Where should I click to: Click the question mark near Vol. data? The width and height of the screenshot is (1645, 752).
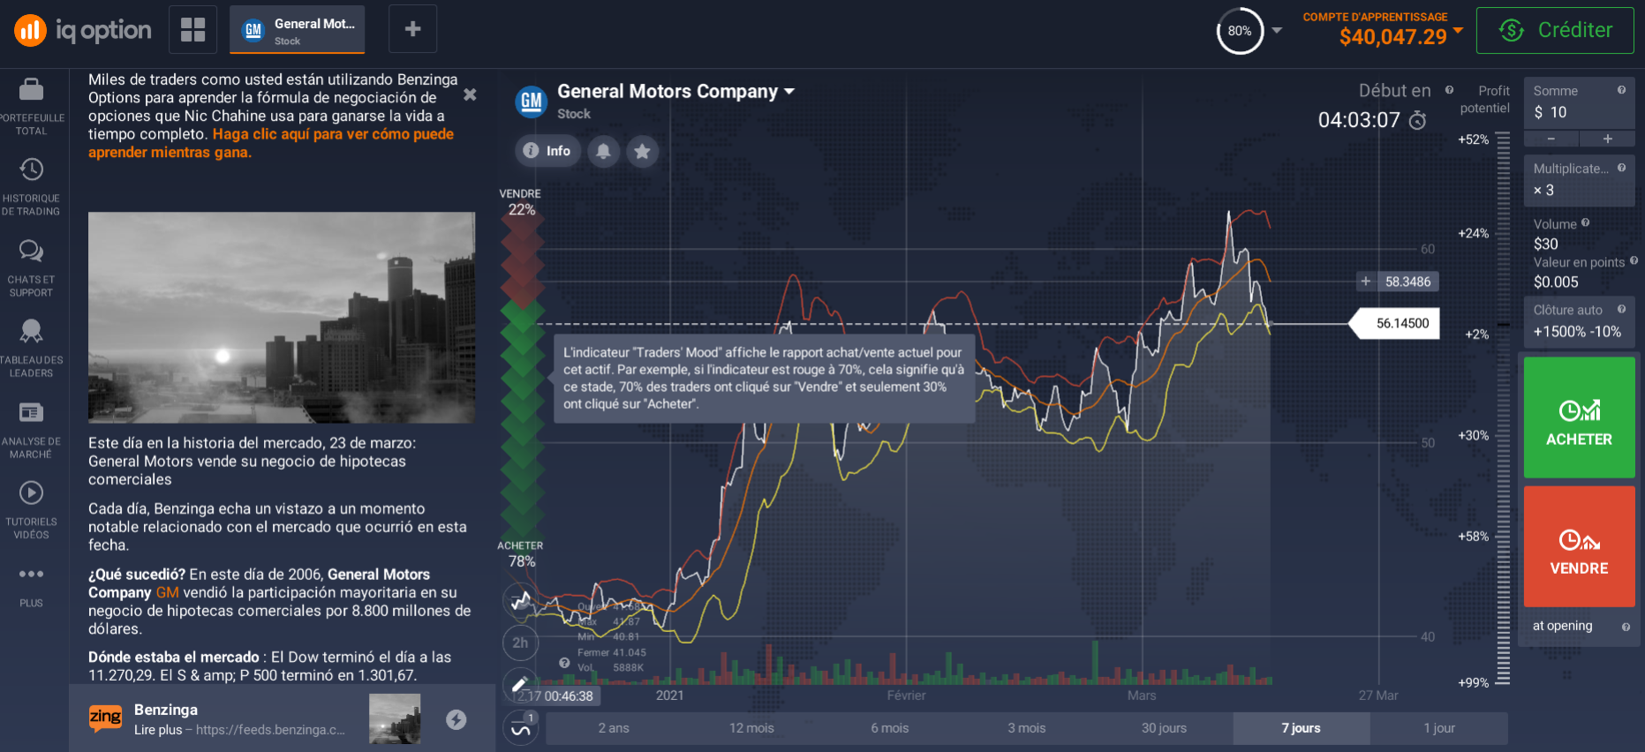click(564, 663)
